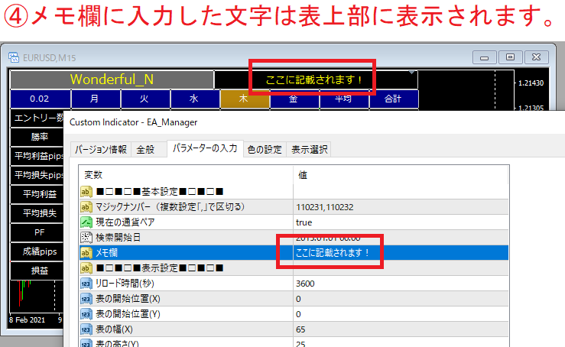Select the メモ欄 parameter row label
Screen dimensions: 565x347
[107, 253]
